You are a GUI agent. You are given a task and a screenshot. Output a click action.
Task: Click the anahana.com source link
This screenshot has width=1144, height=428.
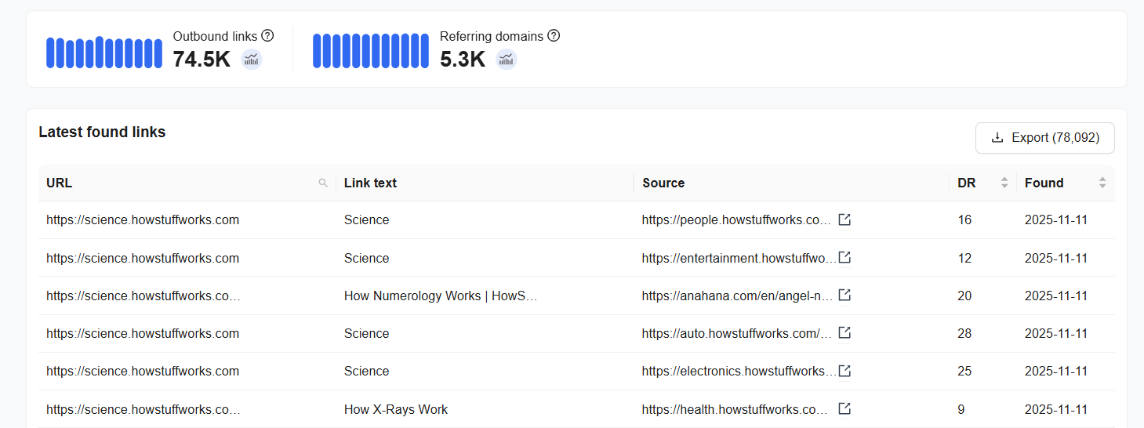pos(735,296)
